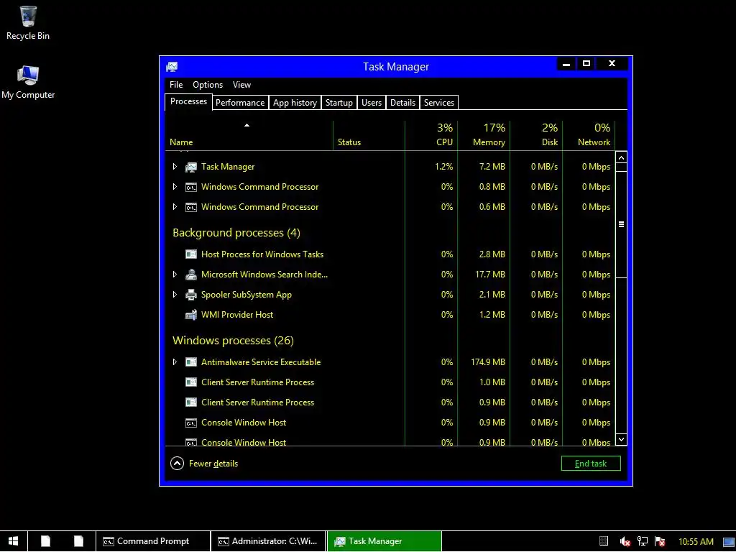The image size is (736, 552).
Task: Click first Client Server Runtime Process icon
Action: 191,382
